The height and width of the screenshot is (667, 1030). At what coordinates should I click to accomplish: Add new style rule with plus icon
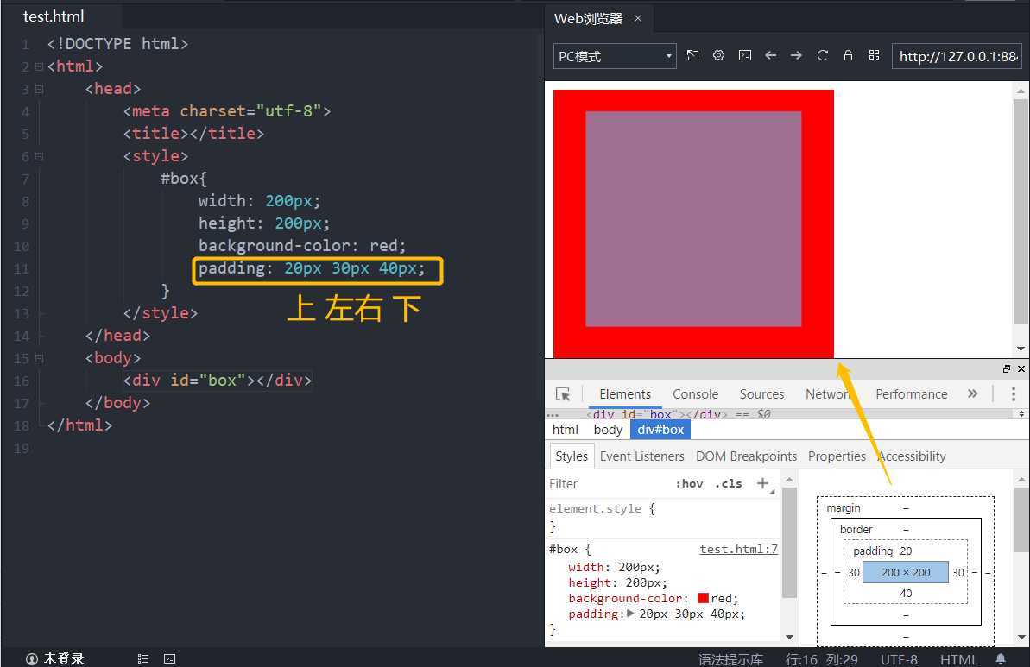click(762, 484)
